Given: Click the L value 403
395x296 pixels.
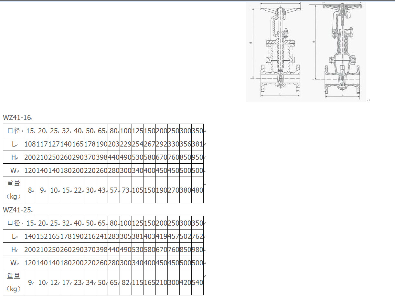Looking at the screenshot, I should pos(150,236).
